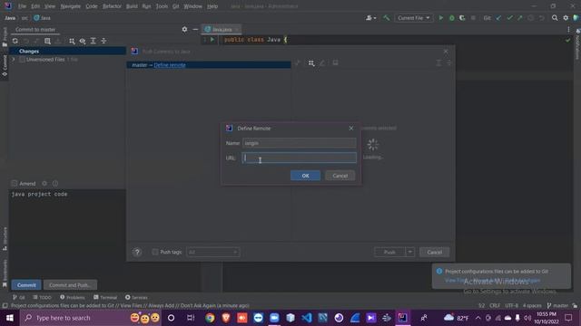Click the Show Diff icon in Commit toolbar
Viewport: 581px width, 326px height.
tap(47, 41)
